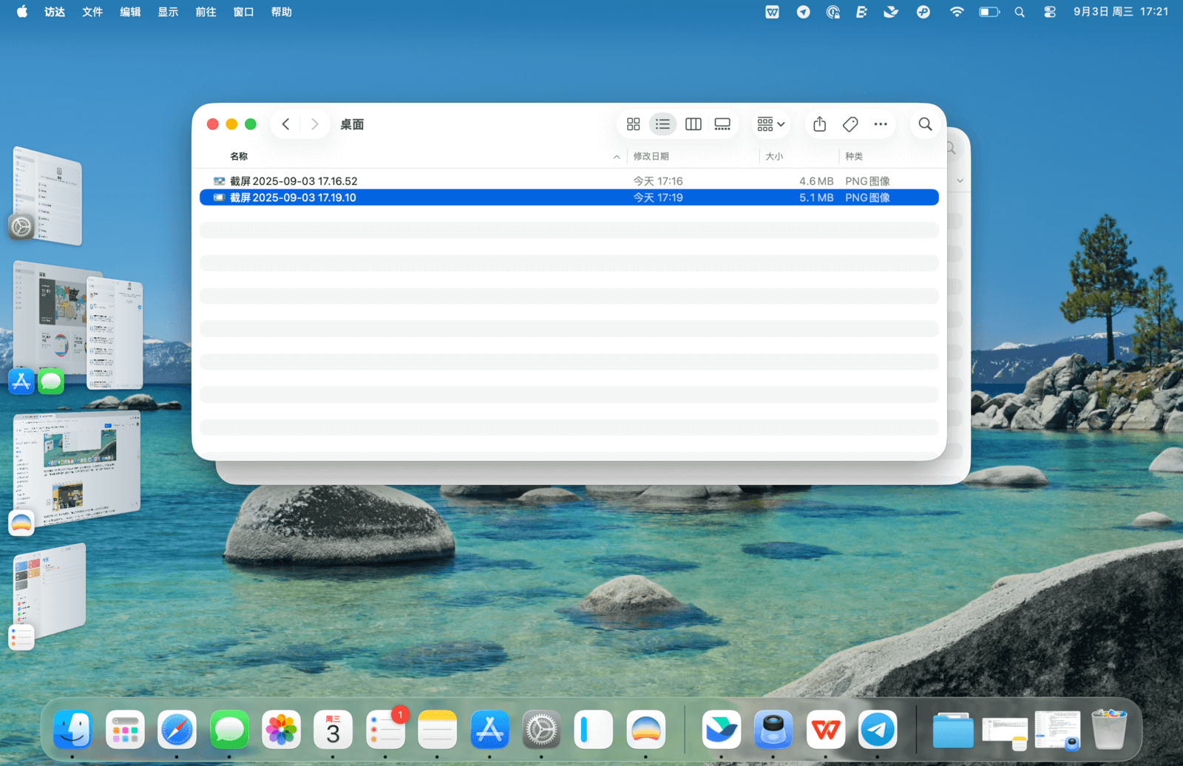The width and height of the screenshot is (1183, 766).
Task: Expand the group-by dropdown in toolbar
Action: (x=770, y=124)
